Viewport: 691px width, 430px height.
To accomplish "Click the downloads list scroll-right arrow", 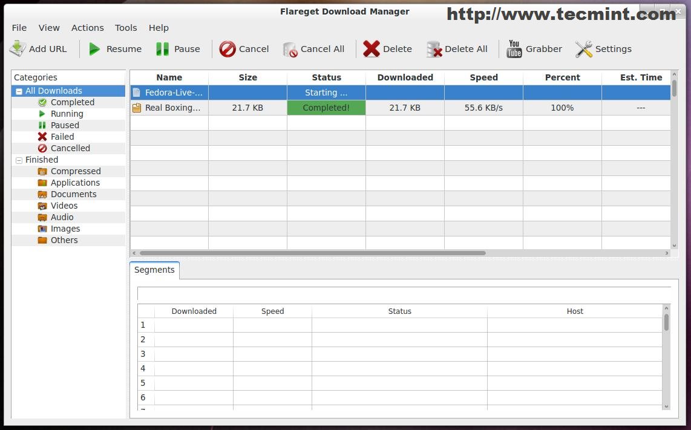I will click(667, 253).
